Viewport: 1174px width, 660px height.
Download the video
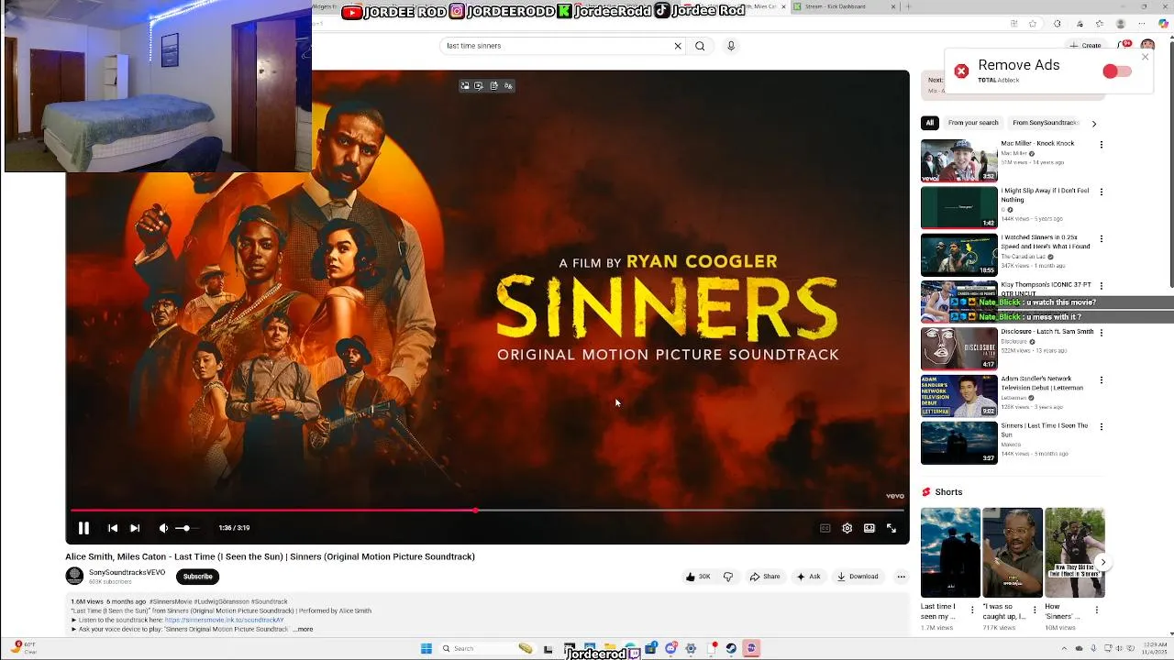[x=858, y=577]
